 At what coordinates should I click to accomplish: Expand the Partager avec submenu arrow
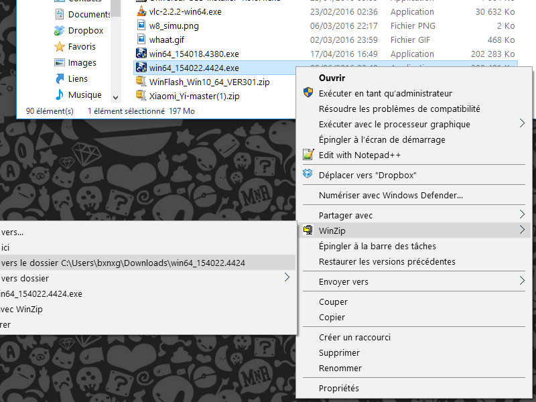pyautogui.click(x=522, y=214)
